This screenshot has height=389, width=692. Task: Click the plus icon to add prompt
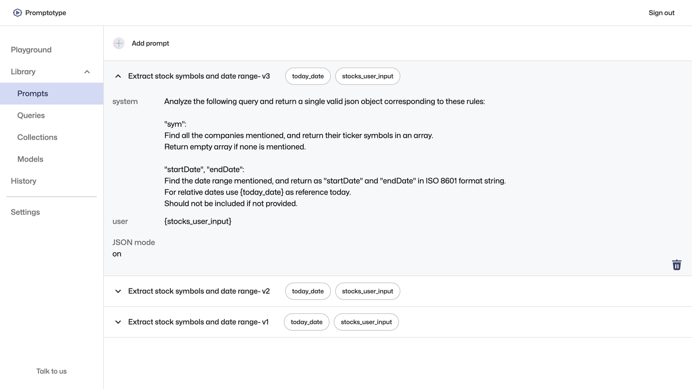point(119,43)
